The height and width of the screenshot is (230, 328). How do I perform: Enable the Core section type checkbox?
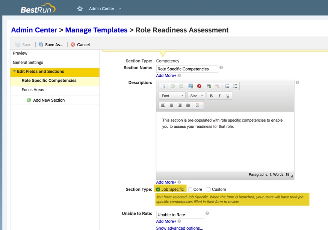click(190, 189)
